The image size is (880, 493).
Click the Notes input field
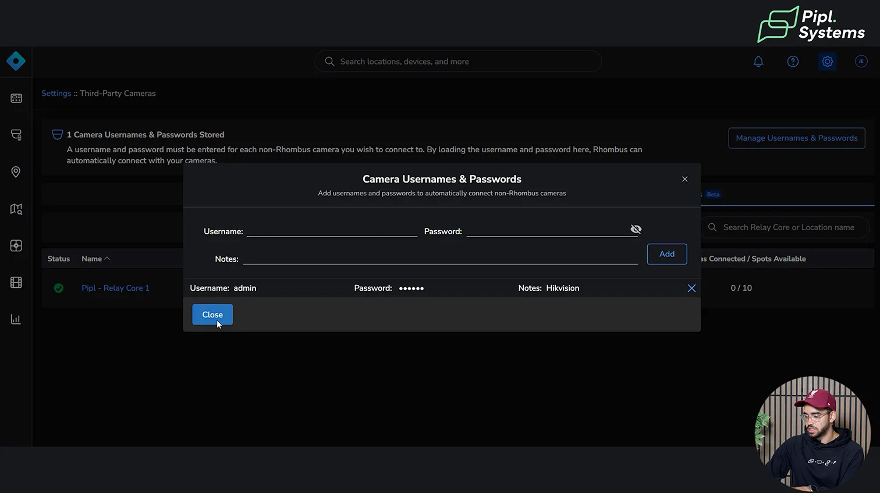[x=440, y=258]
